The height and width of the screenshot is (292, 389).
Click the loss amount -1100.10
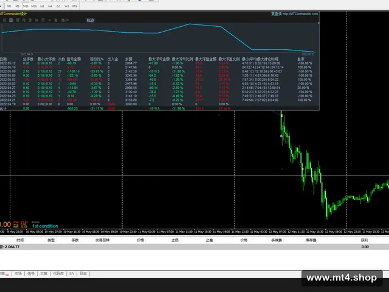[x=73, y=72]
